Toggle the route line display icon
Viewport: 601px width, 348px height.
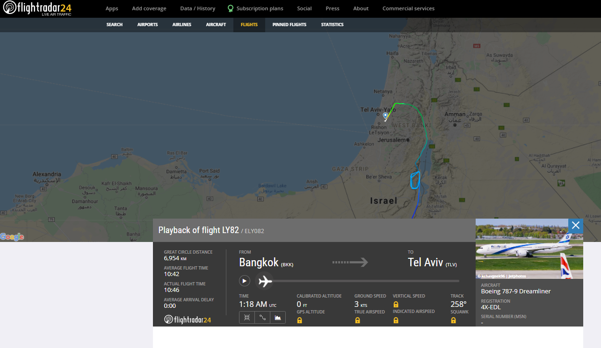[x=262, y=318]
